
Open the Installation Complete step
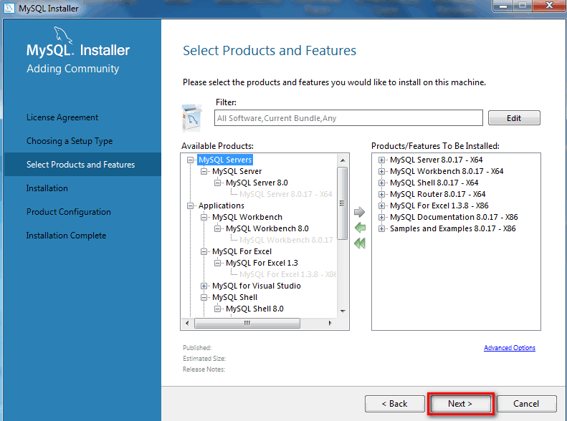pyautogui.click(x=66, y=236)
